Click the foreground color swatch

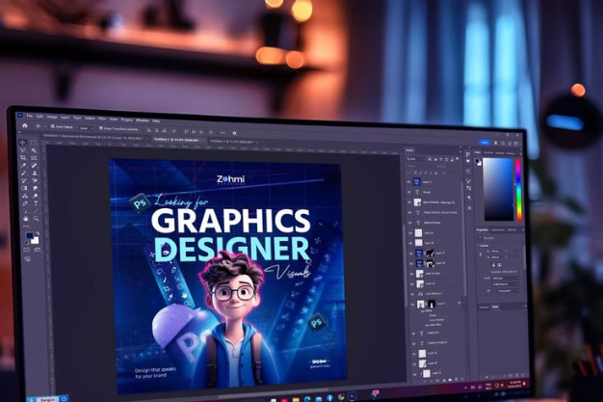pos(29,235)
